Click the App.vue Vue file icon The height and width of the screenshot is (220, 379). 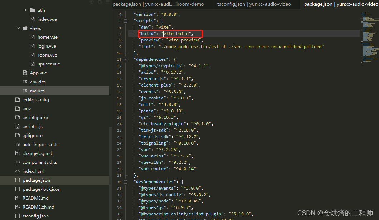[25, 73]
